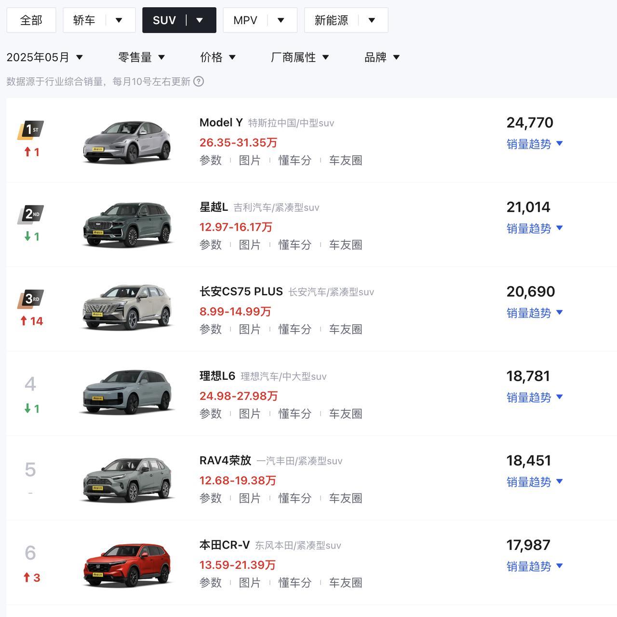Open the 长安CS75 PLUS title link
This screenshot has height=617, width=617.
point(241,291)
